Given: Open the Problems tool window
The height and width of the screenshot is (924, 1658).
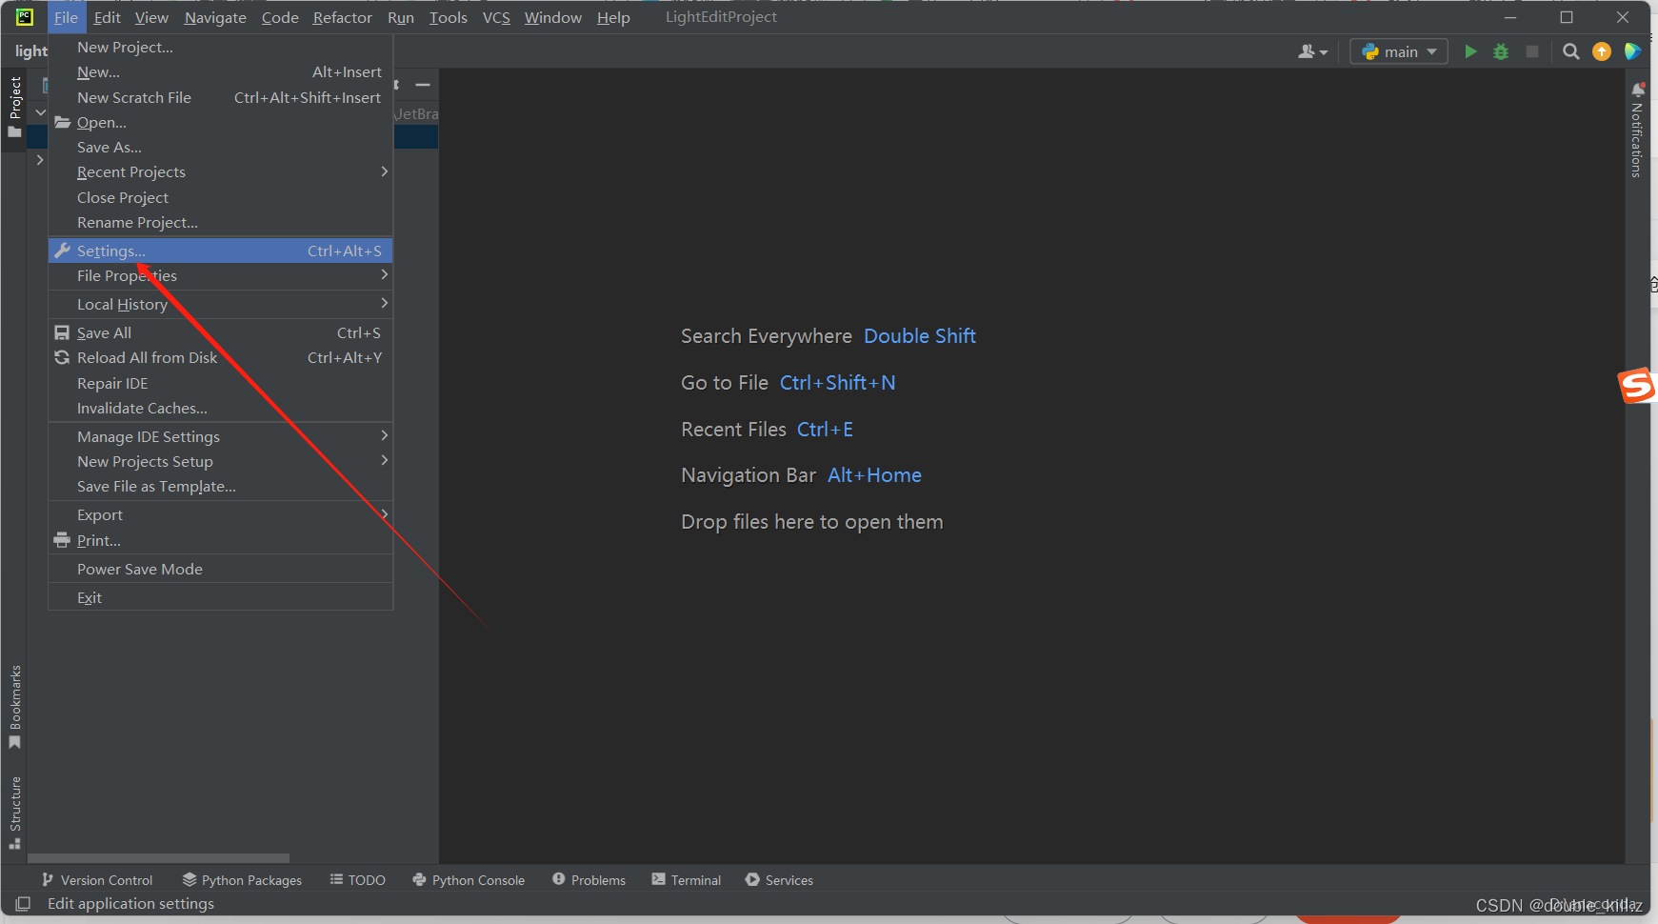Looking at the screenshot, I should point(589,880).
